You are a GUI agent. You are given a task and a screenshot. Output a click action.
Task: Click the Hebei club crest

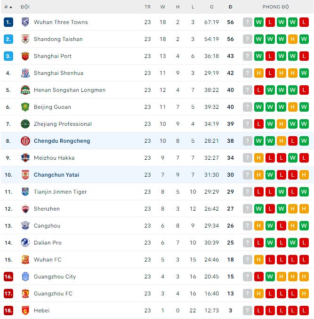click(25, 311)
